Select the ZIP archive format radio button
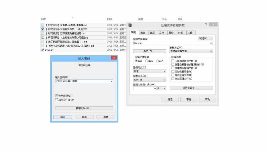The width and height of the screenshot is (269, 151). pos(157,61)
